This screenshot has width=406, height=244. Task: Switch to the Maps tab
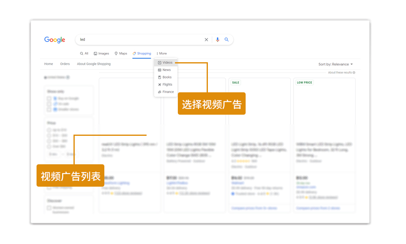(121, 53)
